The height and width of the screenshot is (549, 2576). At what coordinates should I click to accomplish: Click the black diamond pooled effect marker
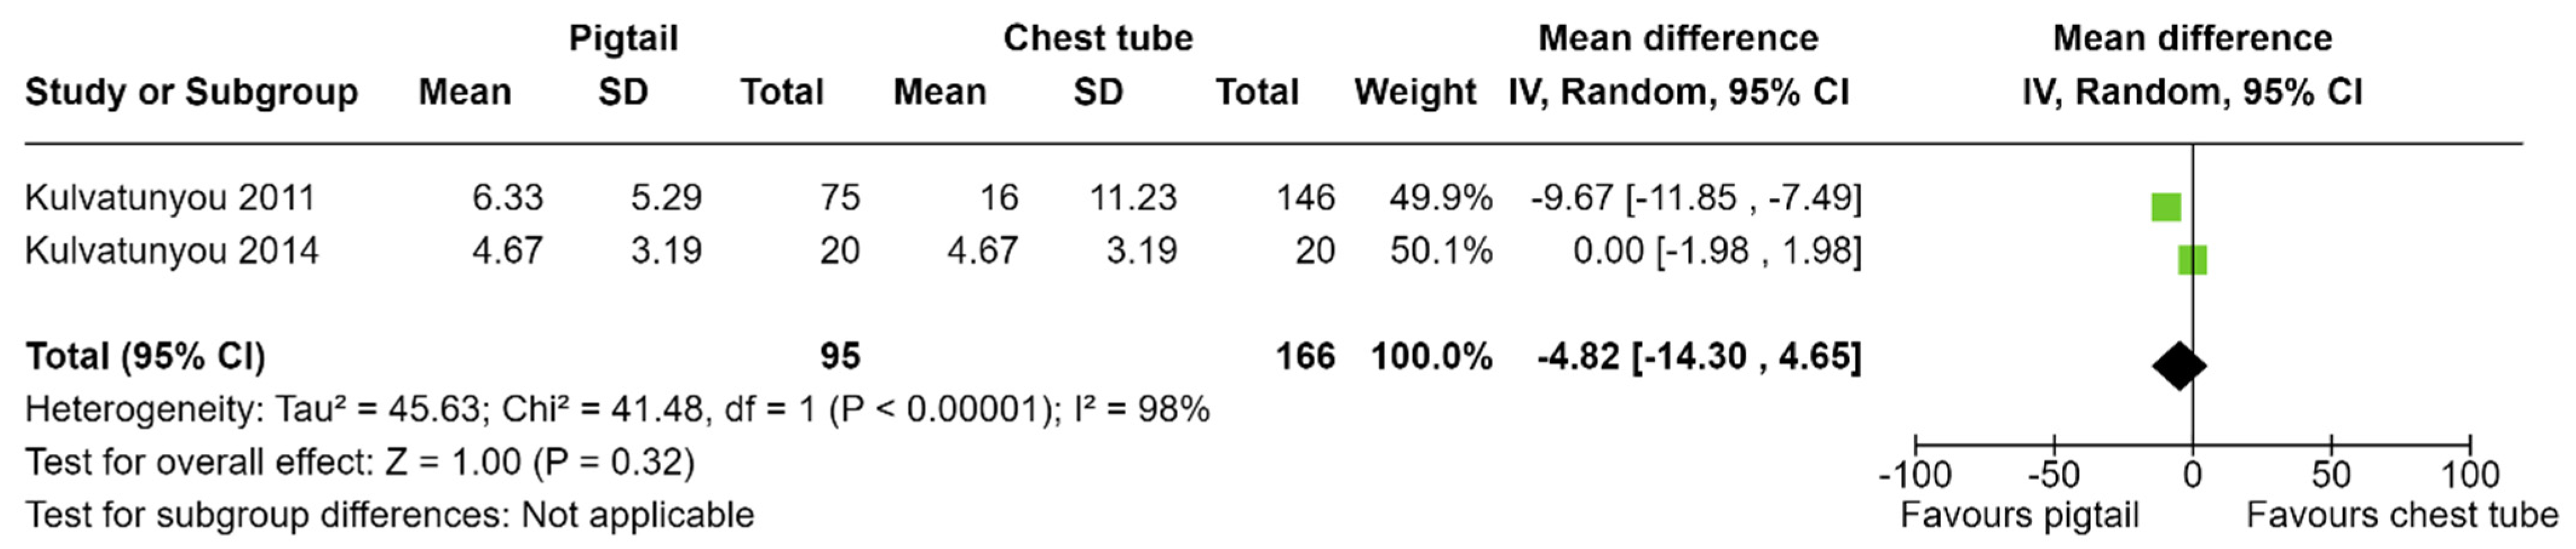(2180, 365)
